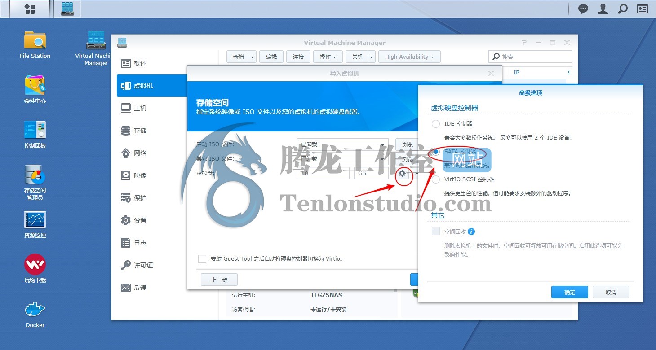
Task: Click the 新增 button
Action: click(x=237, y=57)
